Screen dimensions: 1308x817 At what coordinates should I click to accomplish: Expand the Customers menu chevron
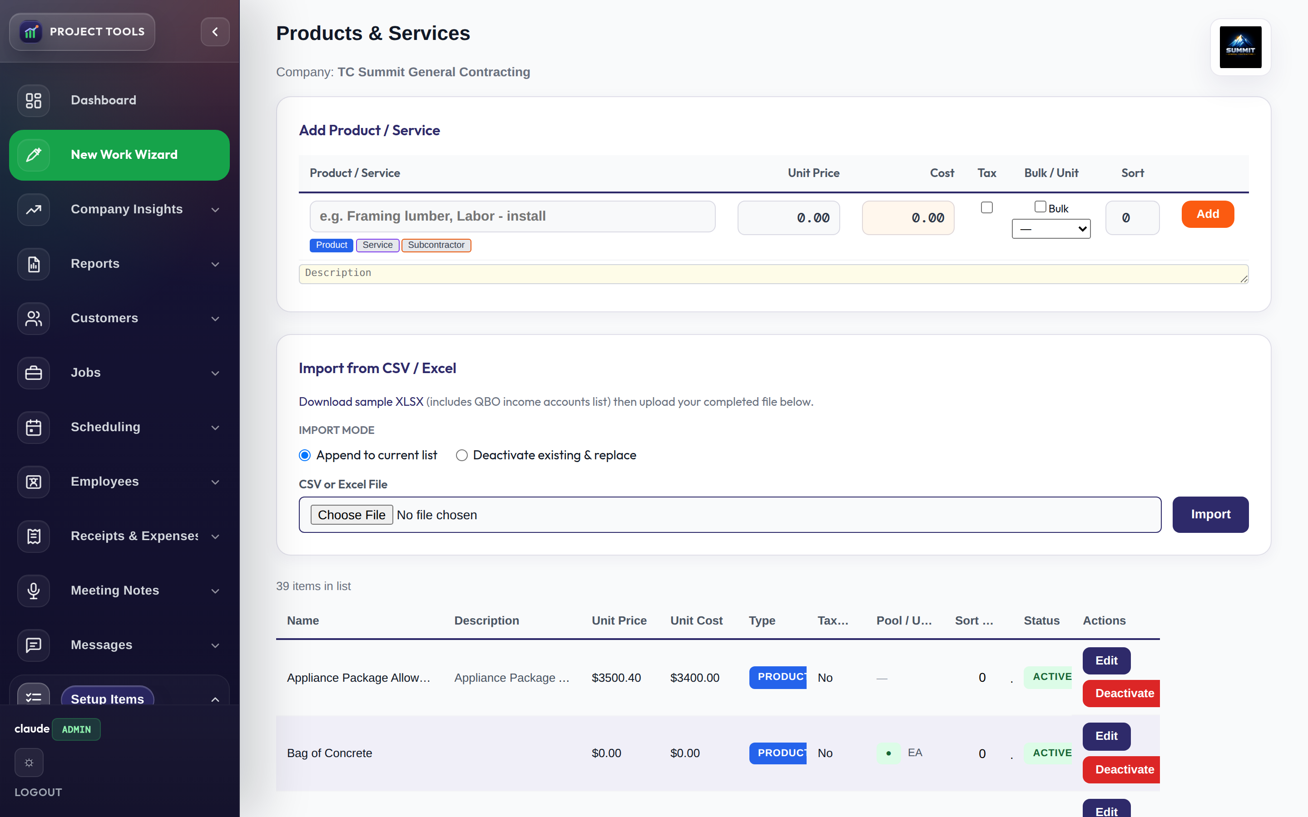tap(215, 319)
